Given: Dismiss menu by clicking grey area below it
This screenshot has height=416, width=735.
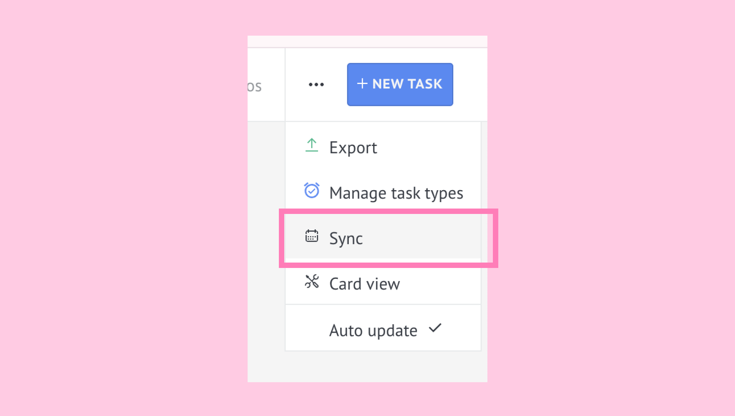Looking at the screenshot, I should tap(367, 367).
